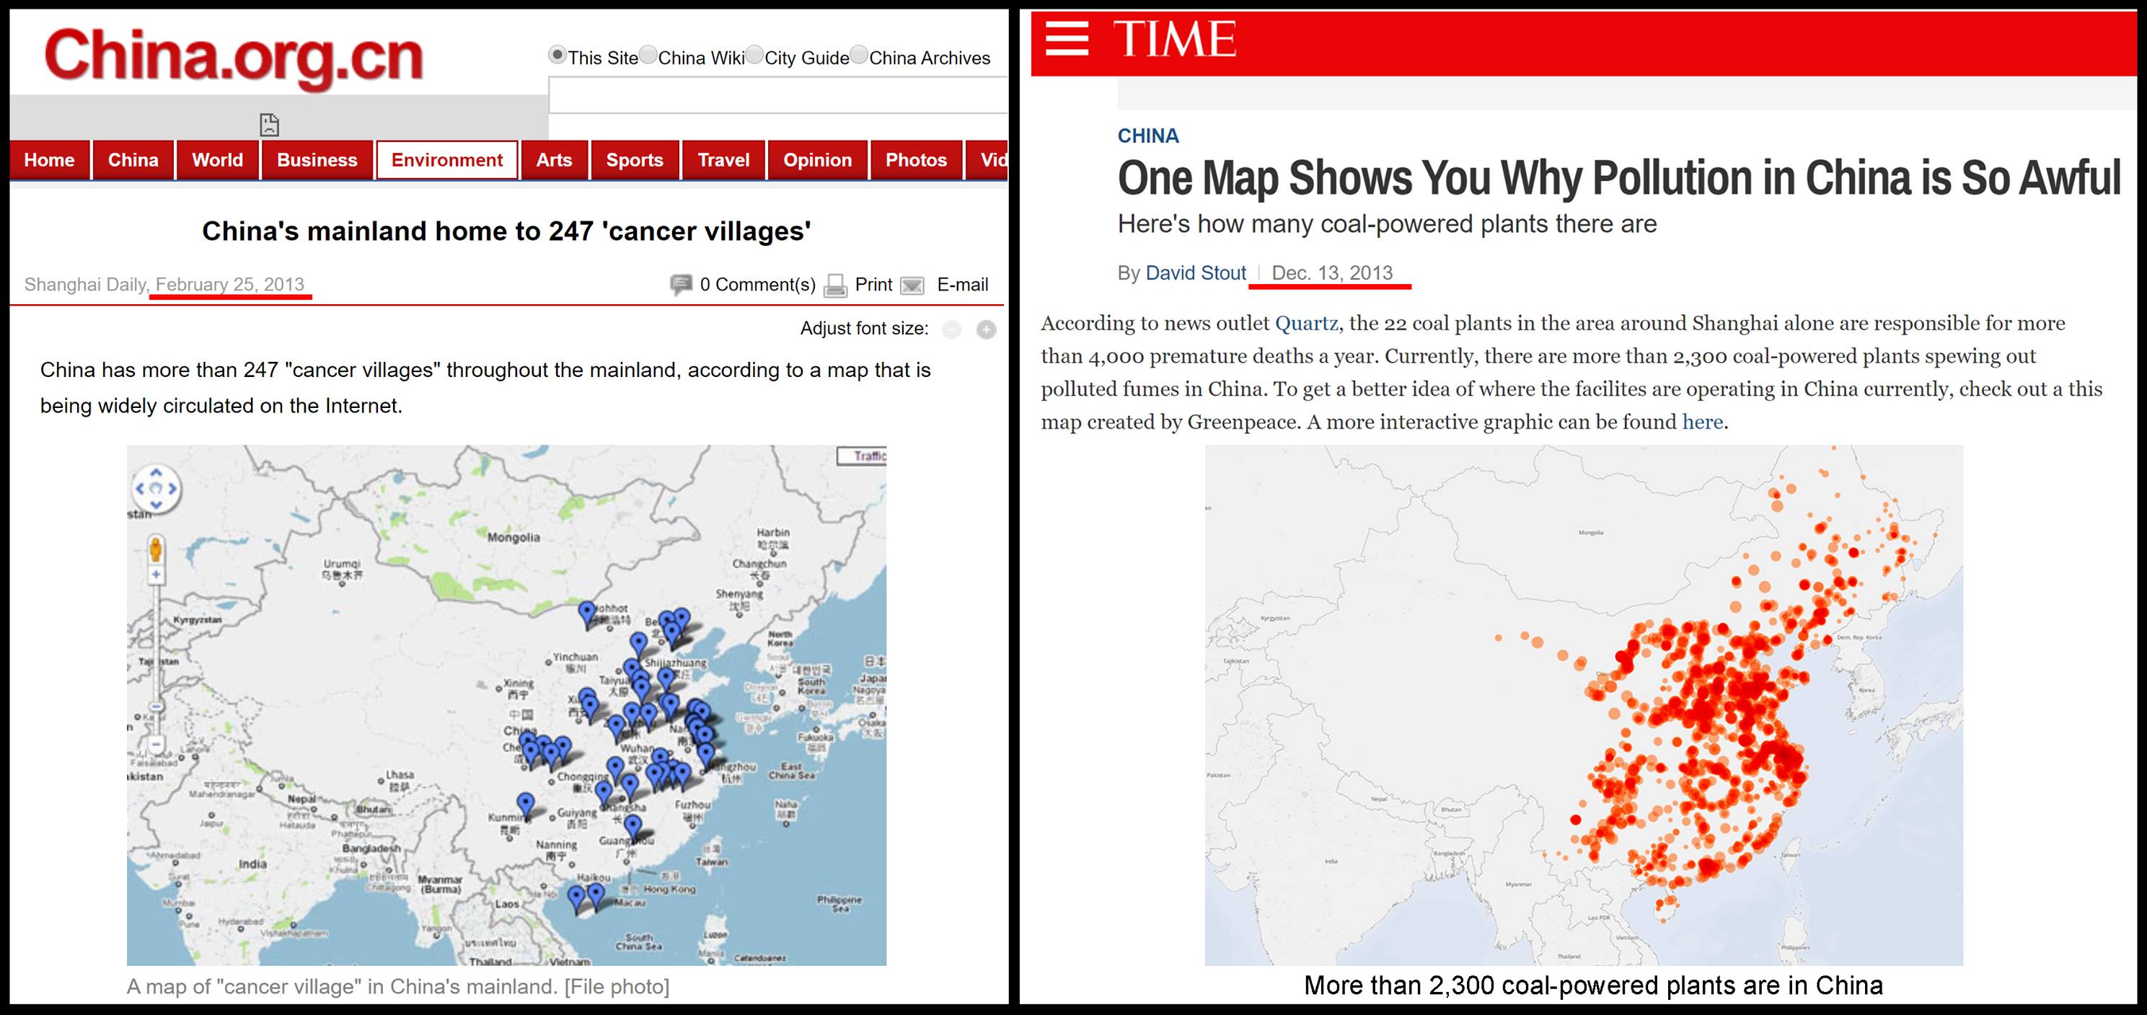The height and width of the screenshot is (1015, 2147).
Task: Open the Quartz link in article
Action: pos(1306,324)
